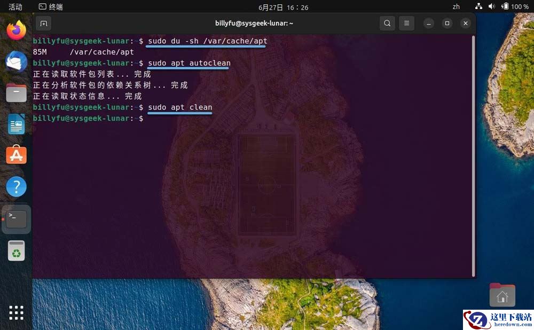Open the Home folder desktop icon
The image size is (534, 330).
(x=502, y=295)
